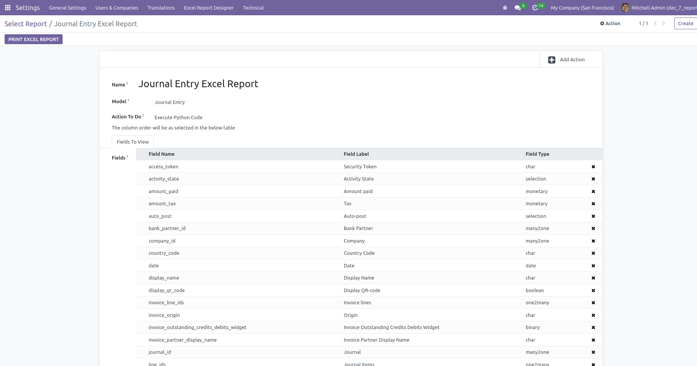Delete the display_qr_code row
697x366 pixels.
click(593, 291)
